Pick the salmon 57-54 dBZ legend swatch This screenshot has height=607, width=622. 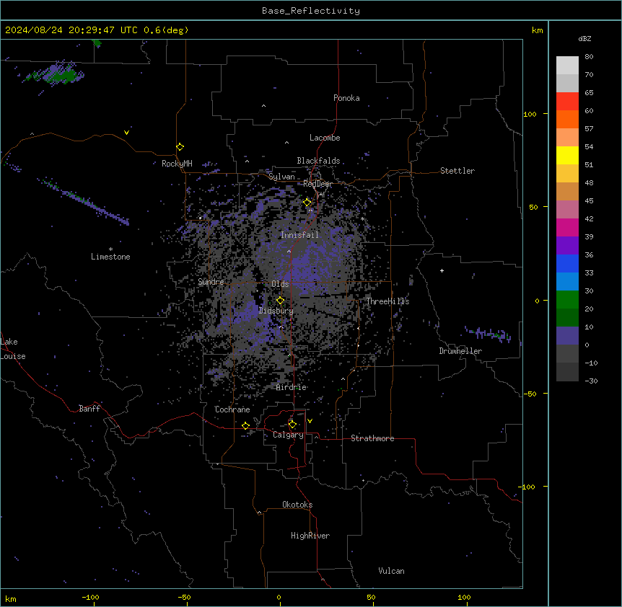(x=567, y=138)
